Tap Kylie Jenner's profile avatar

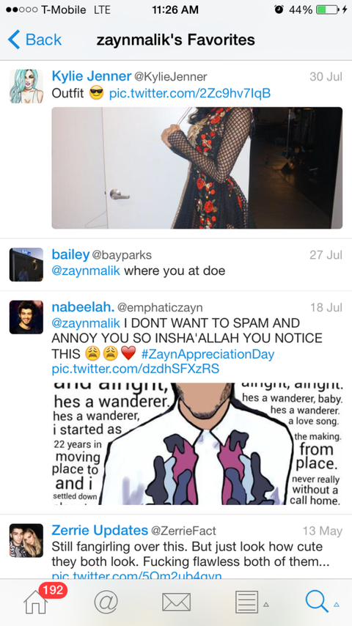pos(26,86)
